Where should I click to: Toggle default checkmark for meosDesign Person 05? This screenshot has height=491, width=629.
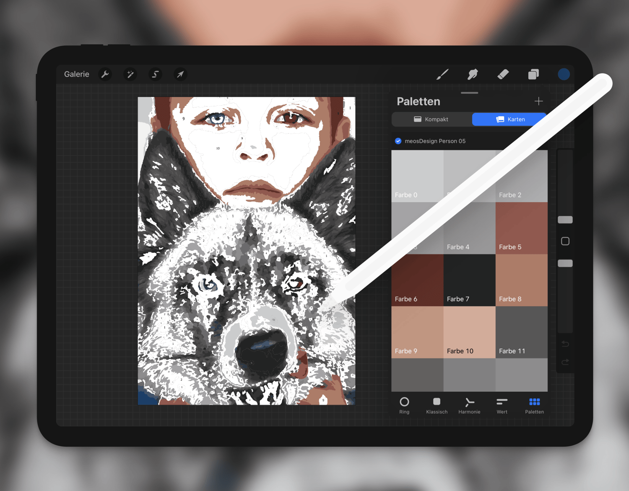tap(398, 141)
